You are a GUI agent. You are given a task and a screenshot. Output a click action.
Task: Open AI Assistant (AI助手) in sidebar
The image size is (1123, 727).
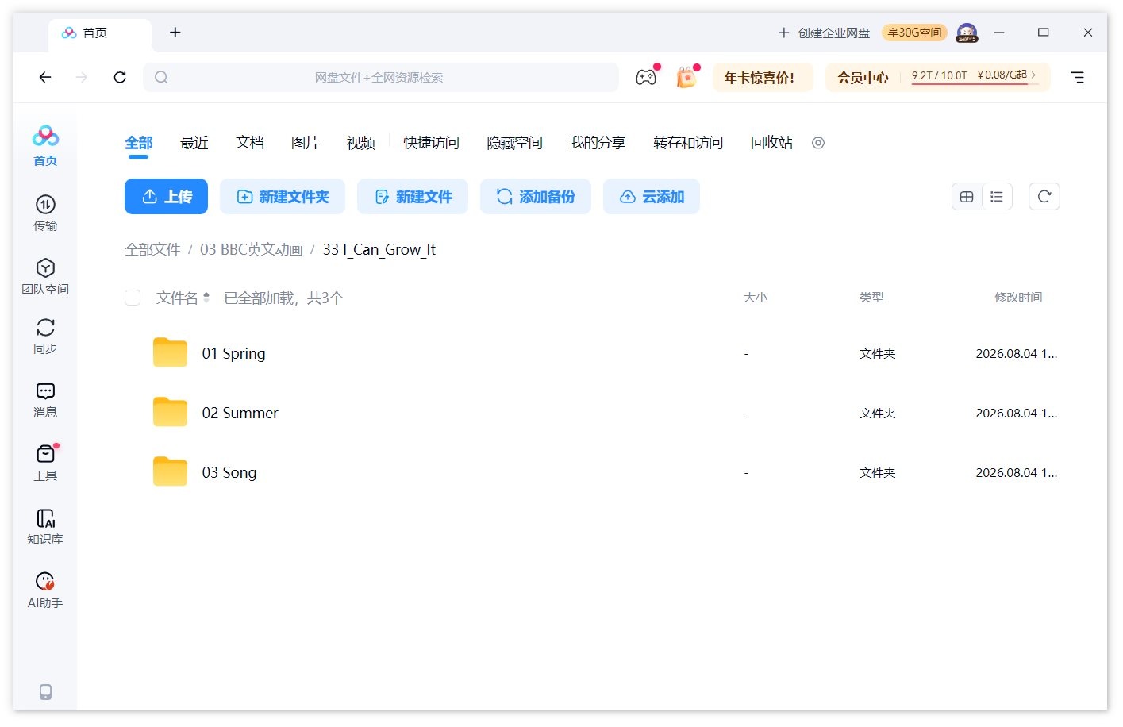tap(45, 590)
